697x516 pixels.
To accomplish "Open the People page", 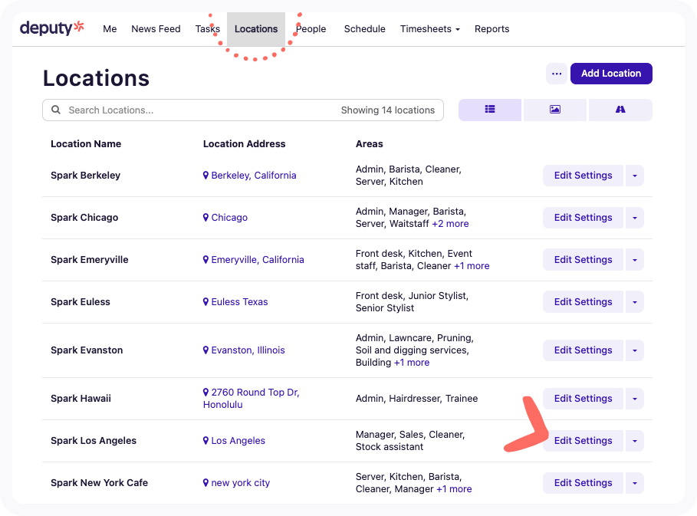I will (311, 29).
